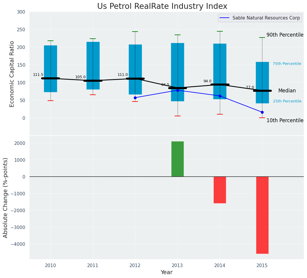307x278 pixels.
Task: Click the 2014 blue Sable data point
Action: (220, 96)
